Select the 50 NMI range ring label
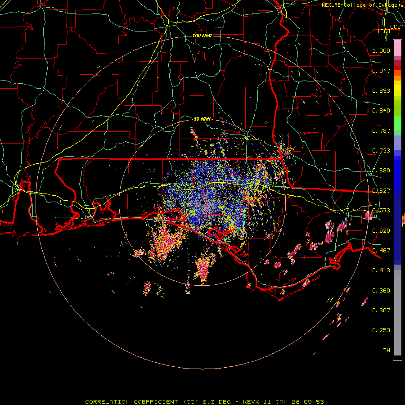Viewport: 405px width, 405px height. [202, 119]
